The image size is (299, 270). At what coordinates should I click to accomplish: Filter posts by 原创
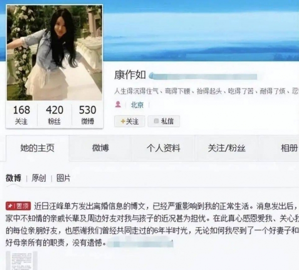coord(39,178)
